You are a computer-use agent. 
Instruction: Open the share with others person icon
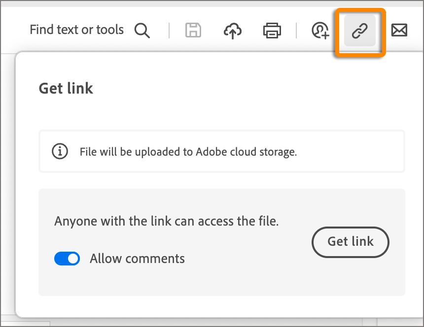[x=320, y=31]
